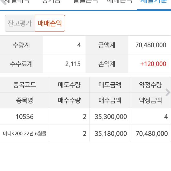Tap the 약정금액 column header
Screen dimensions: 171x171
coord(150,100)
